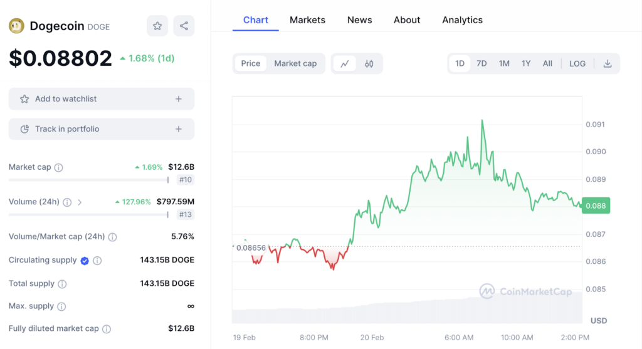Click the Total supply info icon

(x=62, y=284)
